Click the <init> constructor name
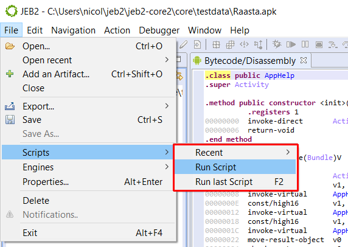Screen dimensions: 348x247 coord(333,103)
